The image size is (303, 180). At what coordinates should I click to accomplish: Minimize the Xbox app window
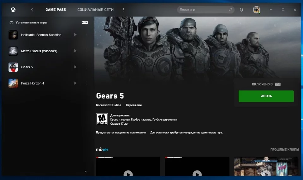(271, 10)
